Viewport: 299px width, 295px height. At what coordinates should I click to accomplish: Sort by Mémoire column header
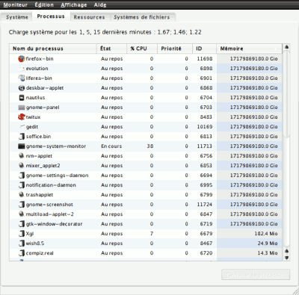point(249,49)
